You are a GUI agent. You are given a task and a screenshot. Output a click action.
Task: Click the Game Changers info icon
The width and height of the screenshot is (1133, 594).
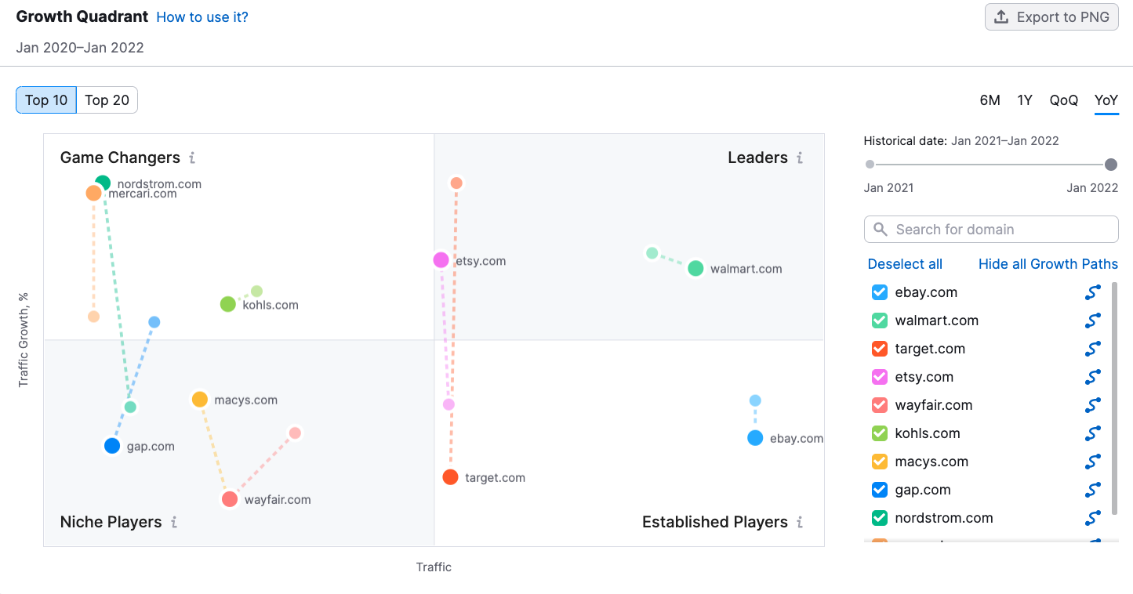click(191, 158)
